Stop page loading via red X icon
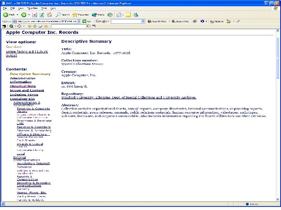This screenshot has height=210, width=281. 35,15
